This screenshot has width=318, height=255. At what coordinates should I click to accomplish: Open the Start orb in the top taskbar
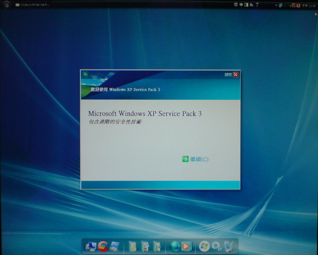pos(6,4)
